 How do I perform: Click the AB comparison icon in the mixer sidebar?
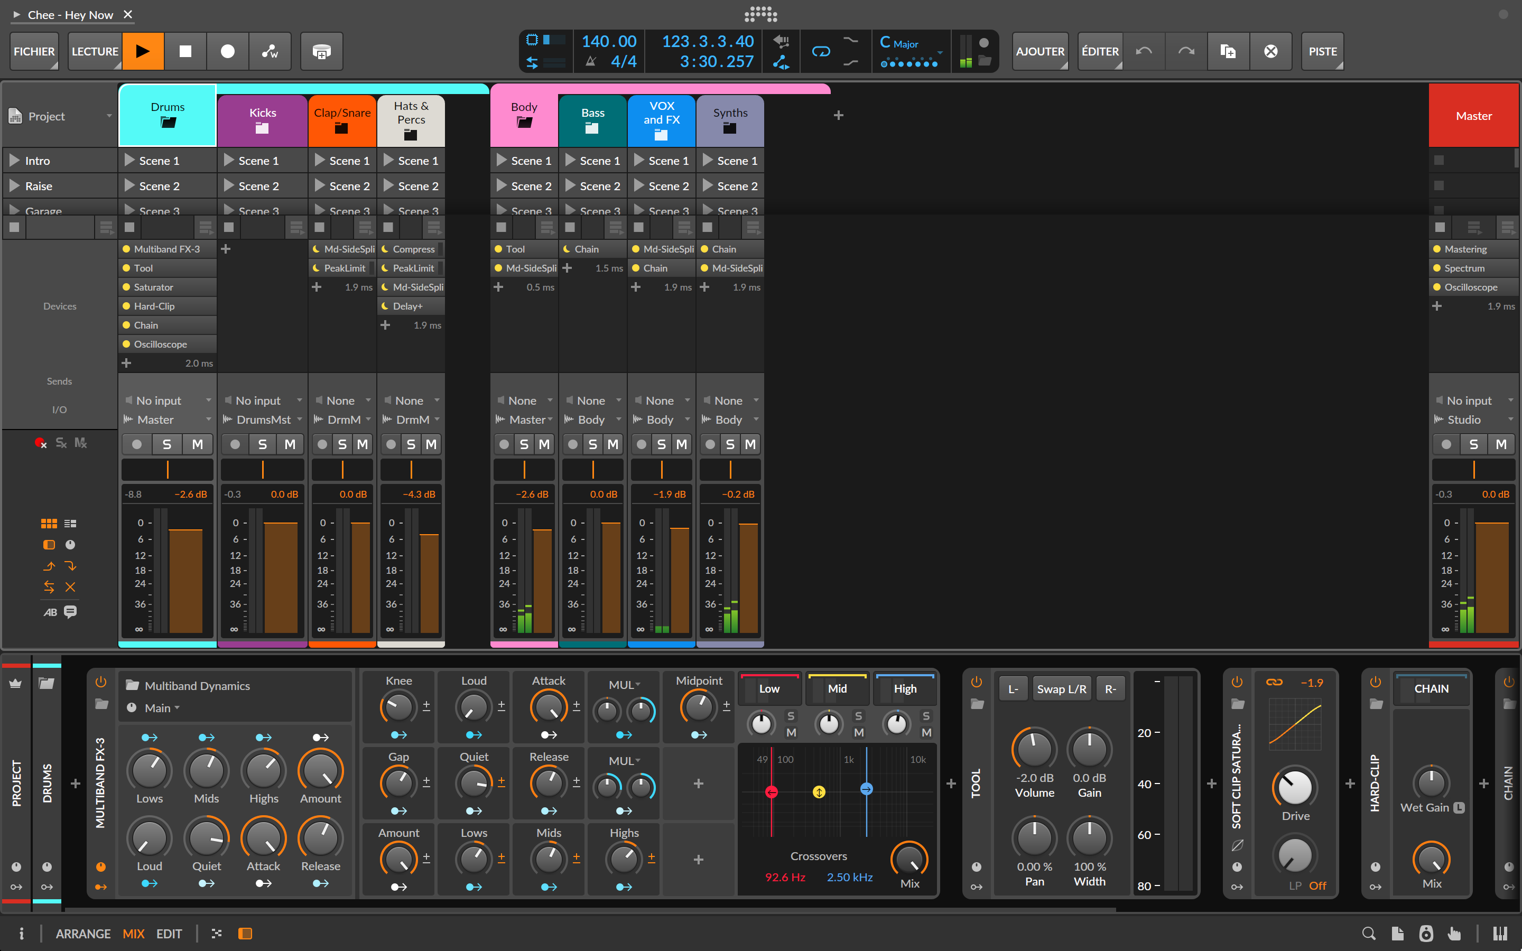tap(50, 612)
